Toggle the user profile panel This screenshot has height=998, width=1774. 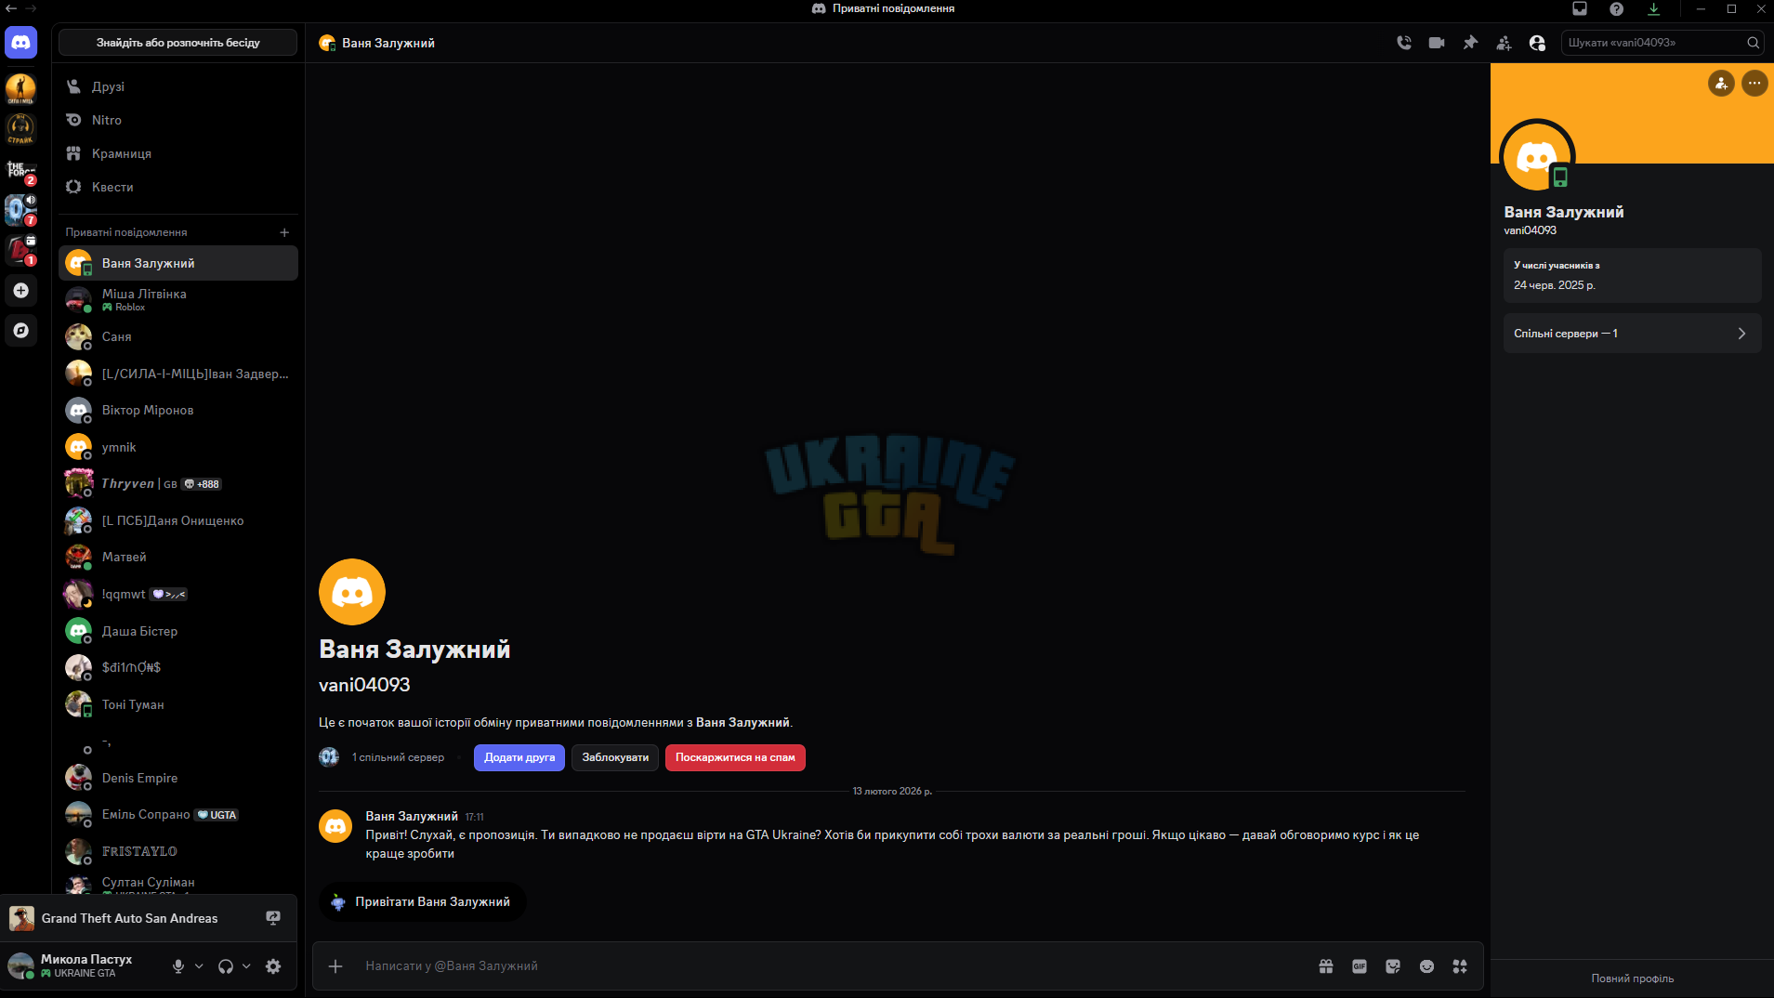[1537, 43]
